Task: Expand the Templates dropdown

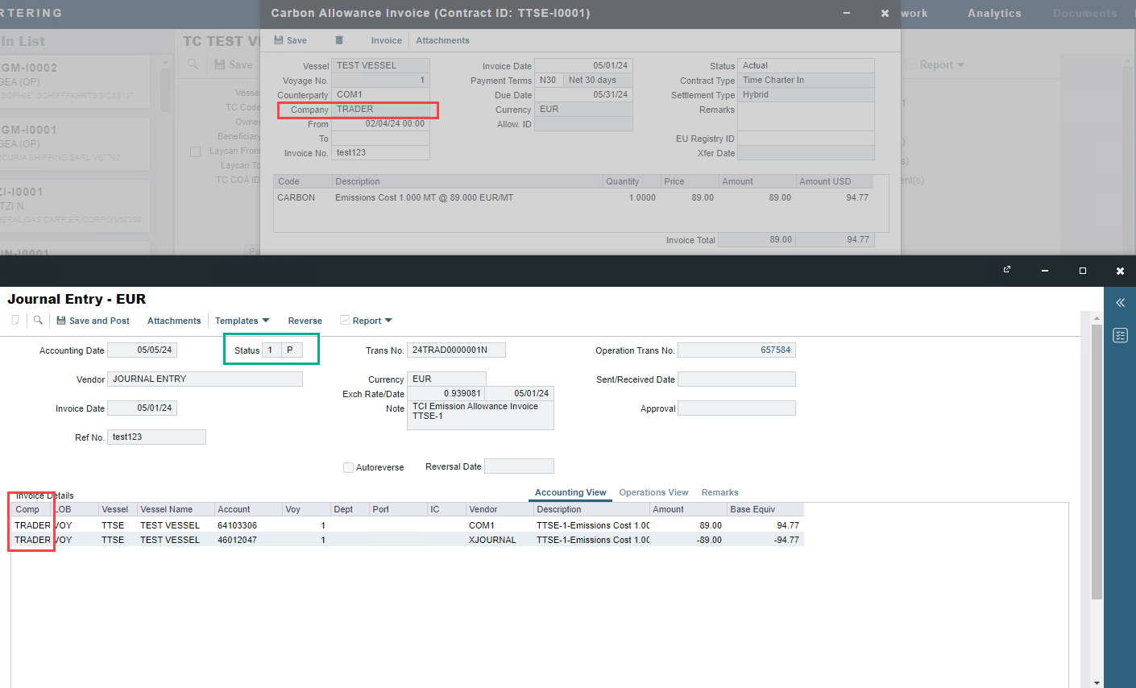Action: (242, 321)
